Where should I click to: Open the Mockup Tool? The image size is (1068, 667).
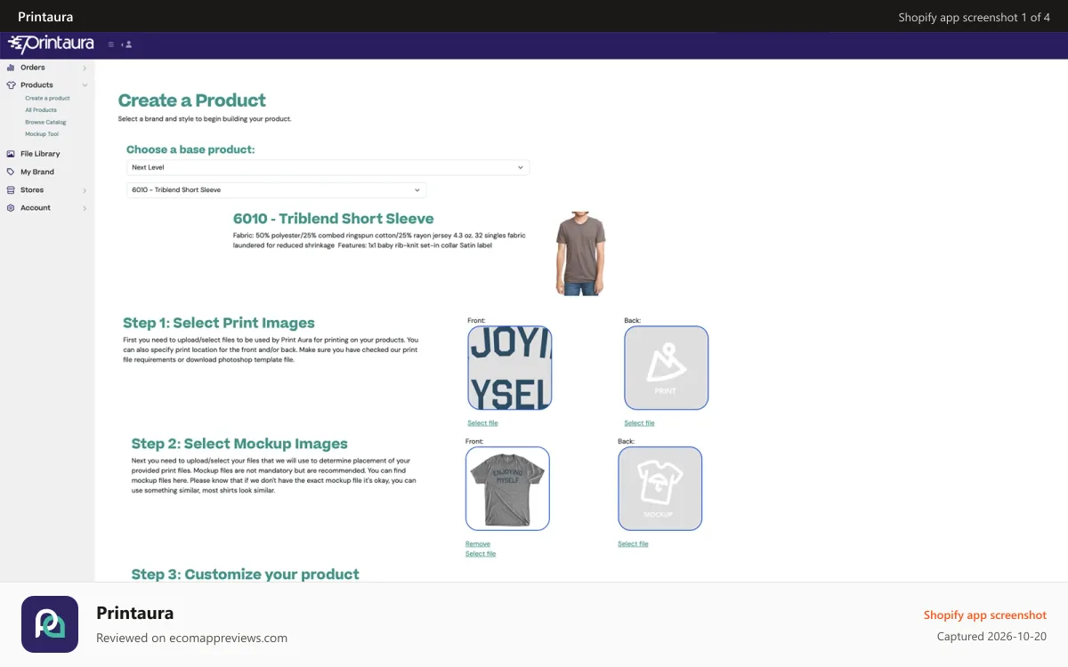[42, 134]
